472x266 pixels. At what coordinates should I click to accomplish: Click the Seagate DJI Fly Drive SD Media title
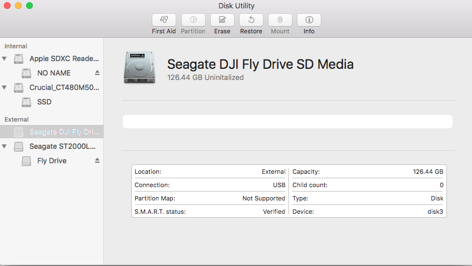tap(260, 64)
